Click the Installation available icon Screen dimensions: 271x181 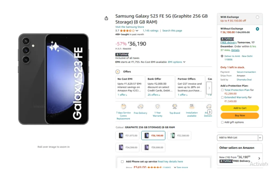[x=192, y=106]
